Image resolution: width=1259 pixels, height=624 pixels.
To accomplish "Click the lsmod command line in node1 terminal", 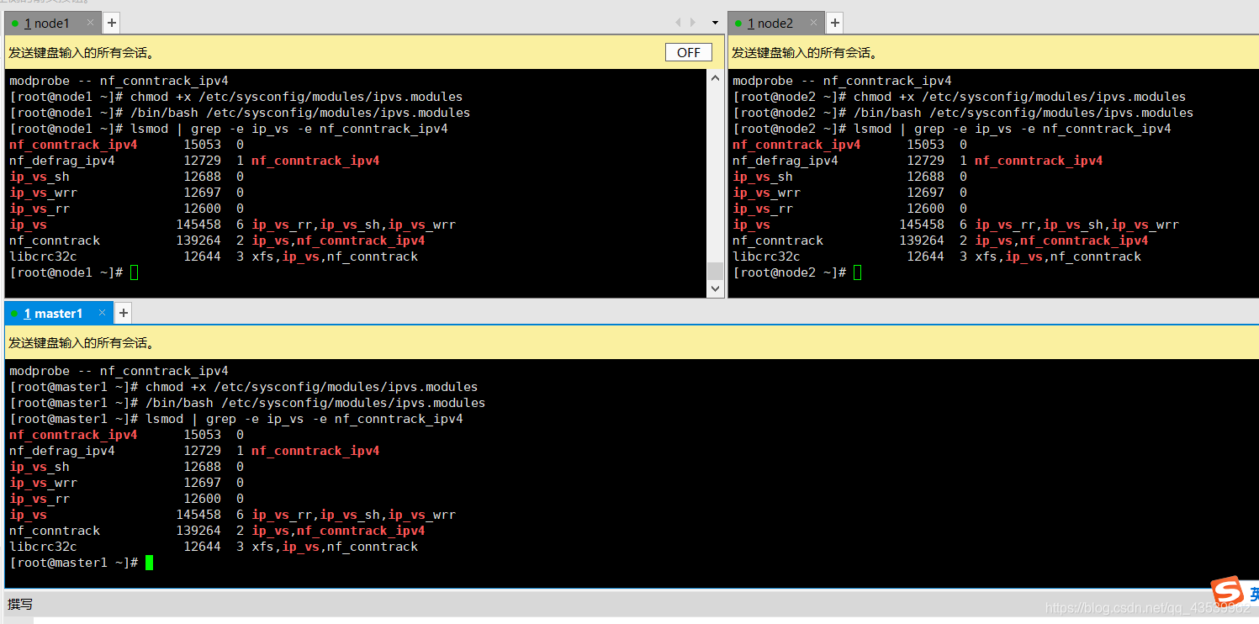I will tap(229, 129).
